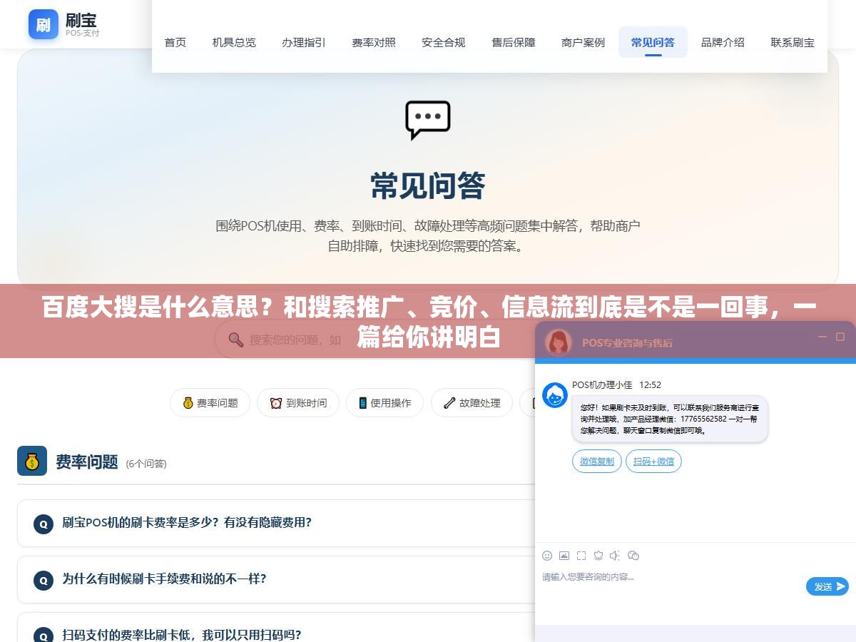The width and height of the screenshot is (856, 642).
Task: Click the rating flower icon in chat
Action: point(598,556)
